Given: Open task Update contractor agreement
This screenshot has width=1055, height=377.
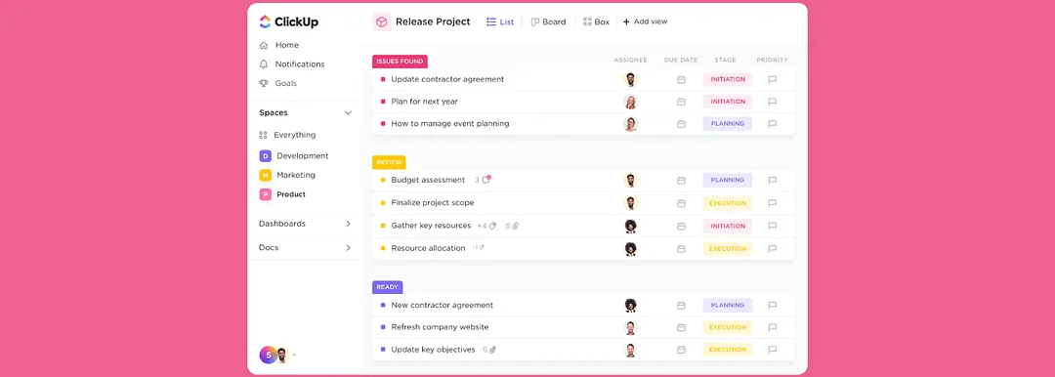Looking at the screenshot, I should pyautogui.click(x=447, y=79).
